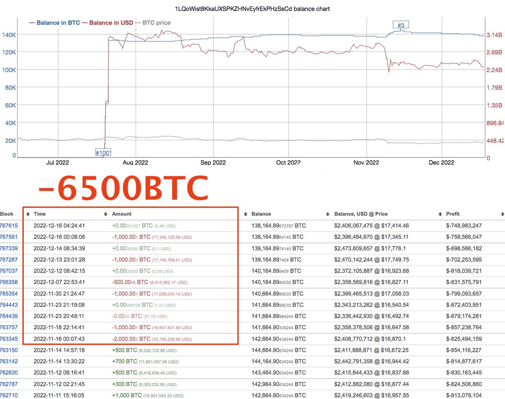The width and height of the screenshot is (505, 399).
Task: Open block 766358 link
Action: 8,282
